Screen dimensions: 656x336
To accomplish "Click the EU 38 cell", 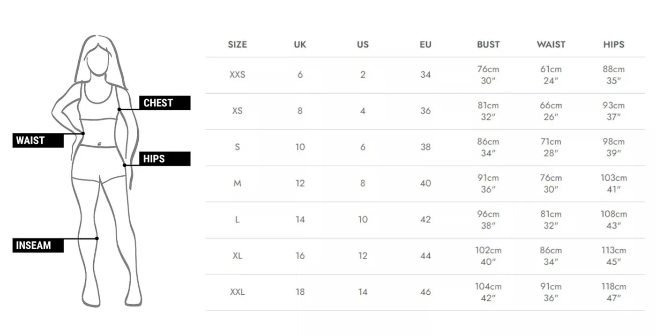I will pyautogui.click(x=425, y=147).
